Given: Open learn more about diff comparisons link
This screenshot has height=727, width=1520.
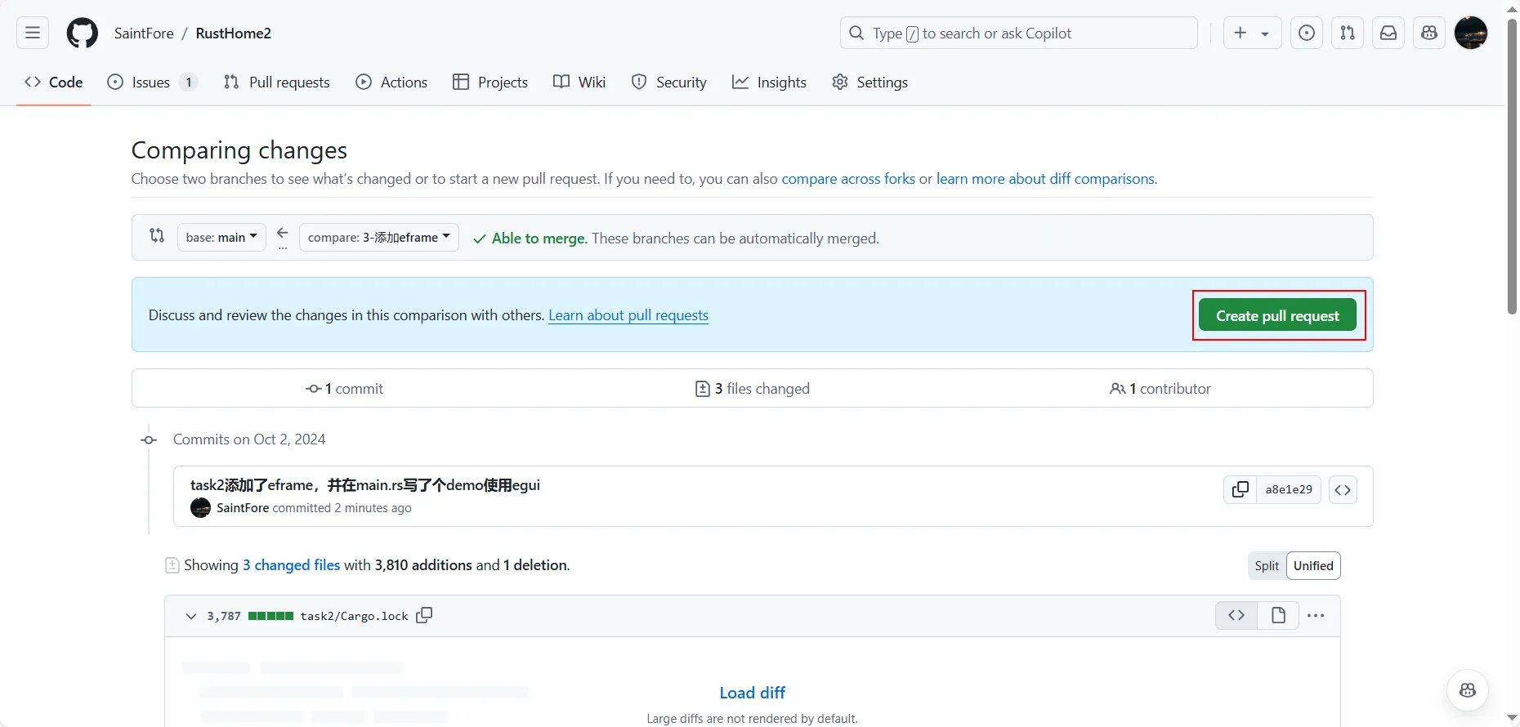Looking at the screenshot, I should tap(1046, 179).
